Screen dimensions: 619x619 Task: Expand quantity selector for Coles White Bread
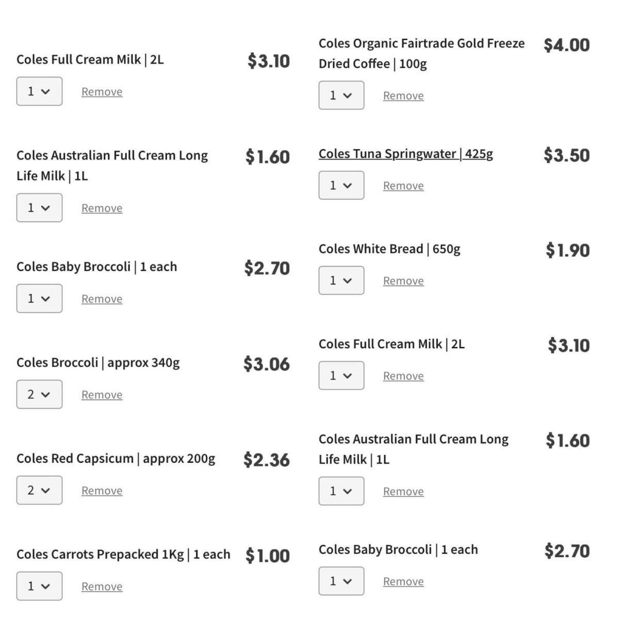pyautogui.click(x=341, y=280)
